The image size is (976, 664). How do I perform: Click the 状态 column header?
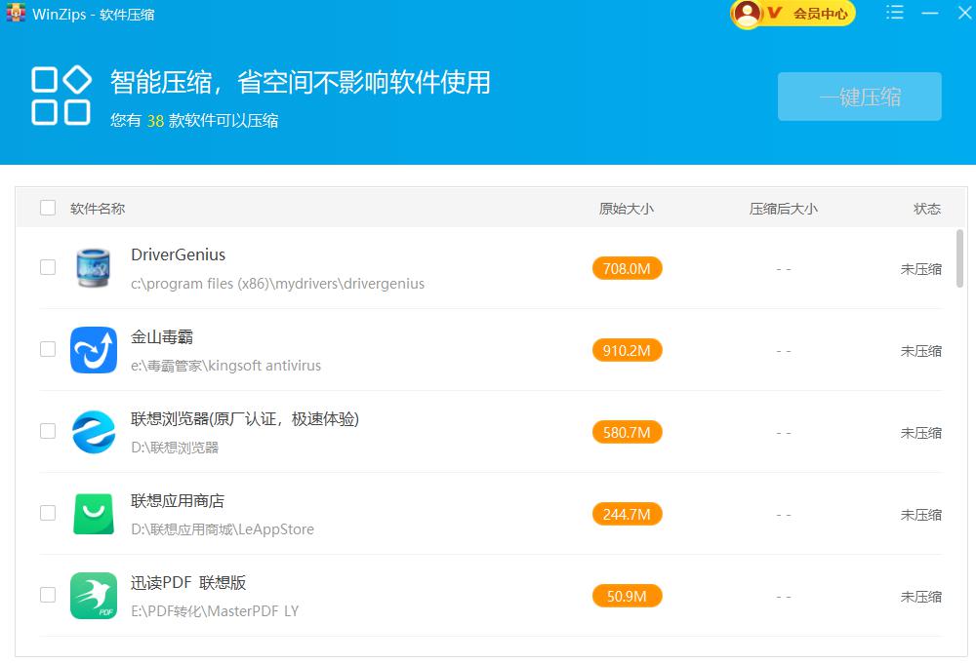pos(926,208)
